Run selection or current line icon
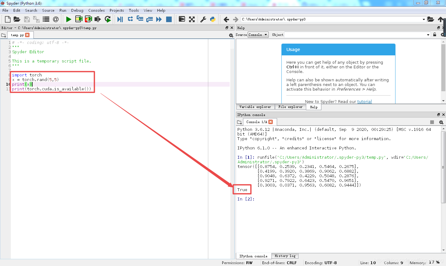Image resolution: width=446 pixels, height=266 pixels. pos(98,19)
